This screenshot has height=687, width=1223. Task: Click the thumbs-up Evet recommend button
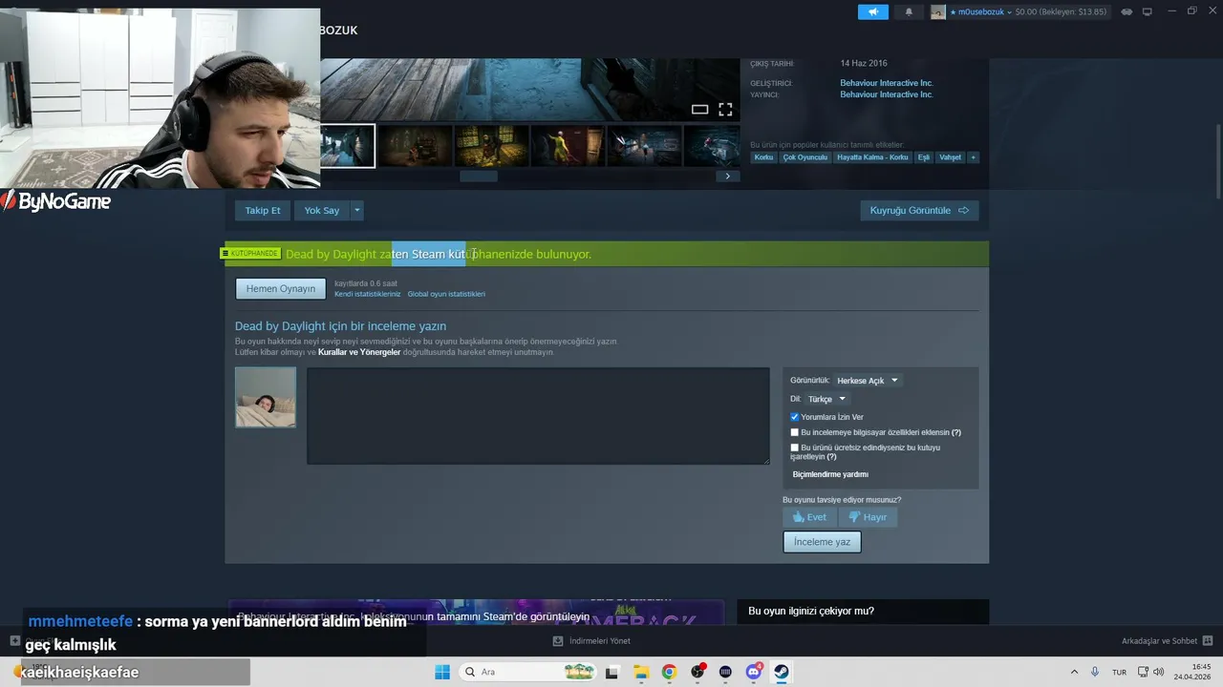click(810, 517)
